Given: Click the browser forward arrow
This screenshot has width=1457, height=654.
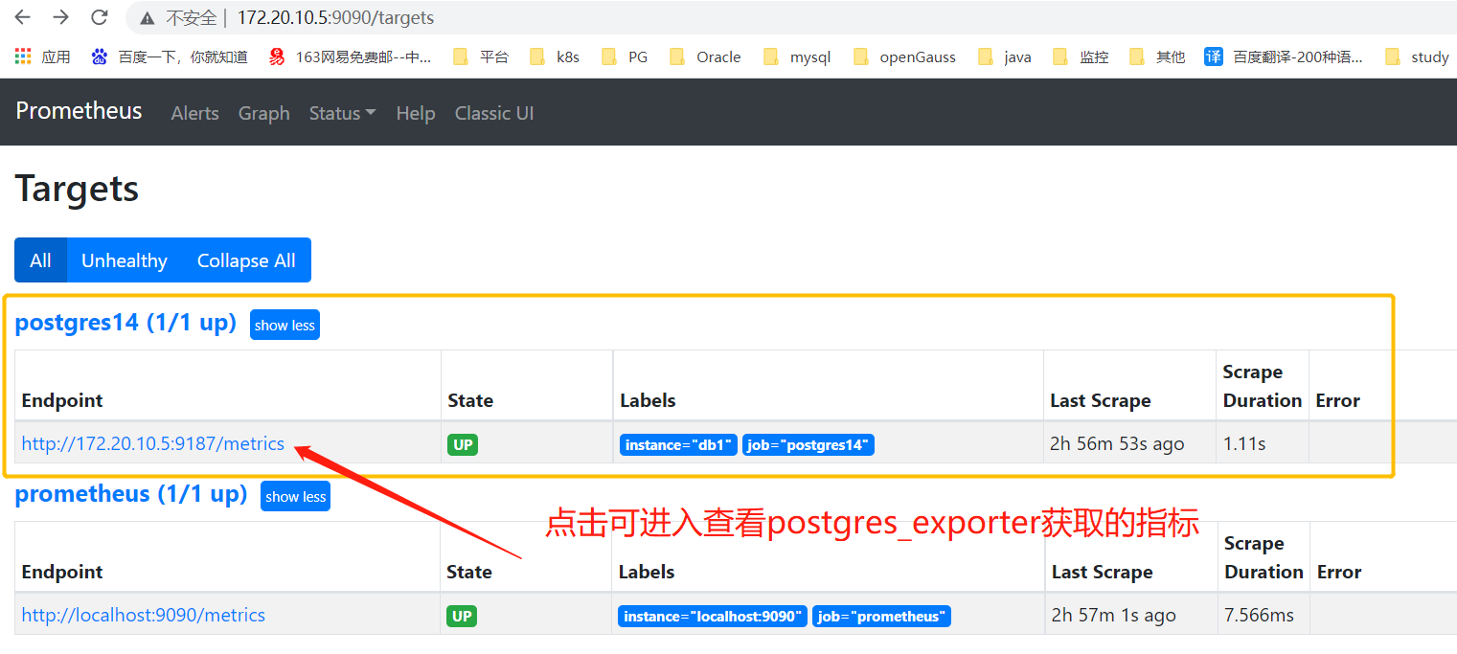Looking at the screenshot, I should coord(60,17).
